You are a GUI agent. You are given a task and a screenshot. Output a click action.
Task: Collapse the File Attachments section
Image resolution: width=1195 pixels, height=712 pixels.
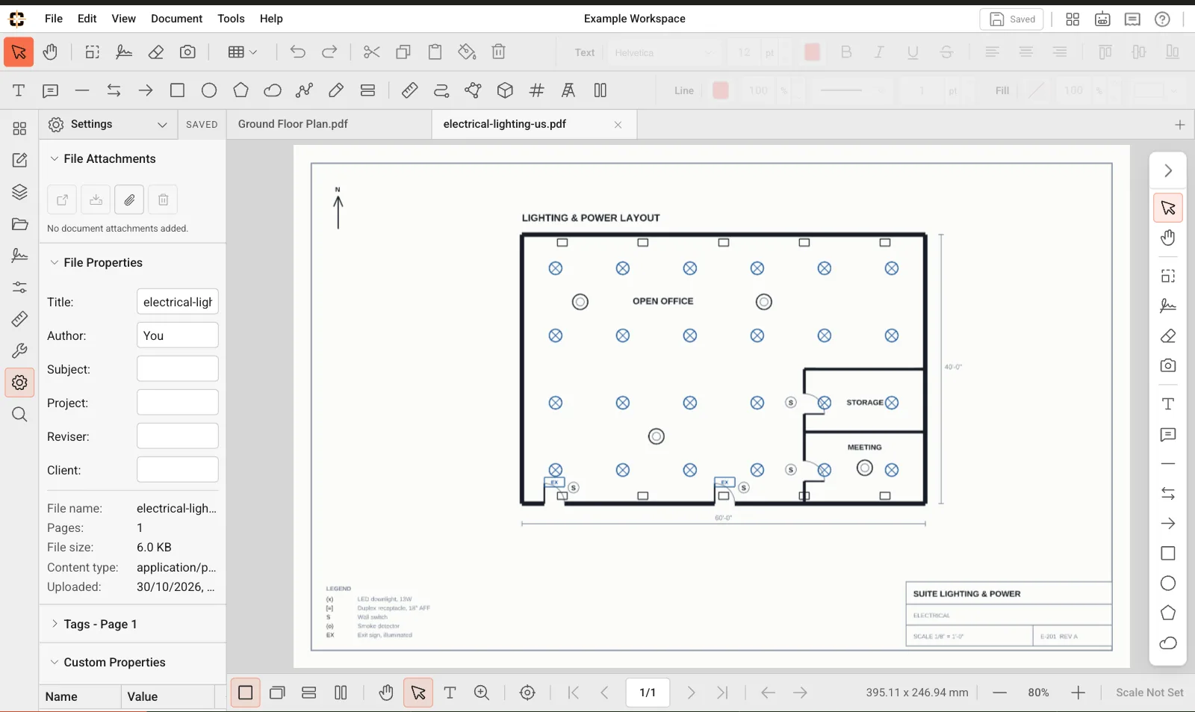click(x=54, y=158)
